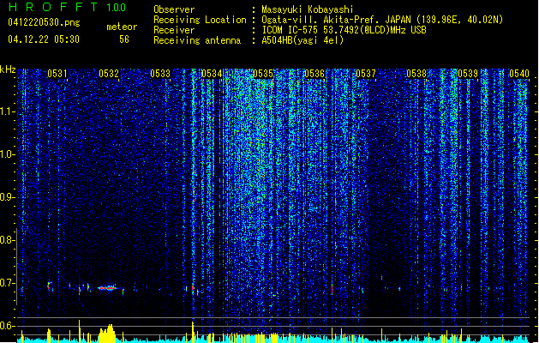539x343 pixels.
Task: Click the 1.1 kHz axis tick label
Action: pos(6,112)
